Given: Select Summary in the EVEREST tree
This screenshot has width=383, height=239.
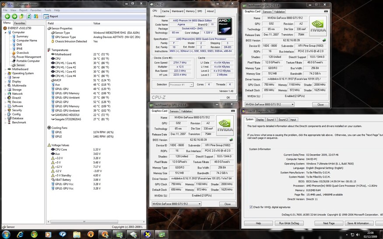Looking at the screenshot, I should pyautogui.click(x=22, y=36).
